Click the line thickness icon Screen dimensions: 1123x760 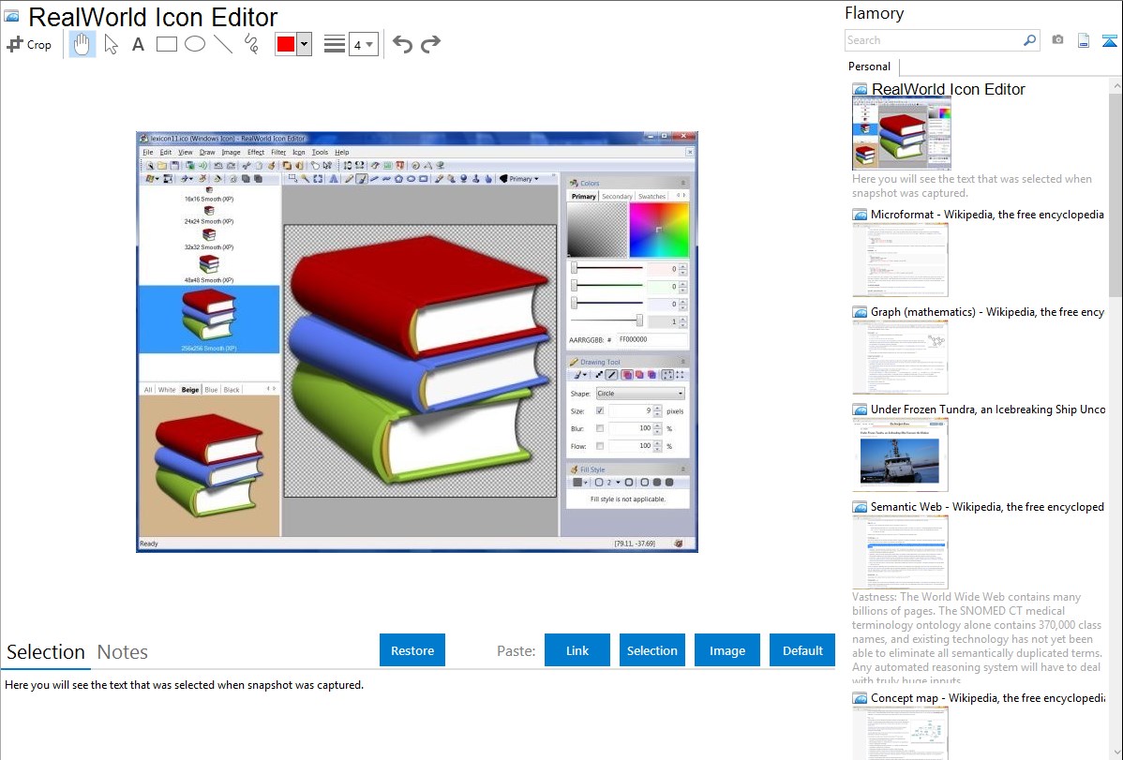pyautogui.click(x=335, y=44)
